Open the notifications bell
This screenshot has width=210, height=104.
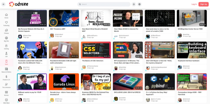pyautogui.click(x=134, y=4)
